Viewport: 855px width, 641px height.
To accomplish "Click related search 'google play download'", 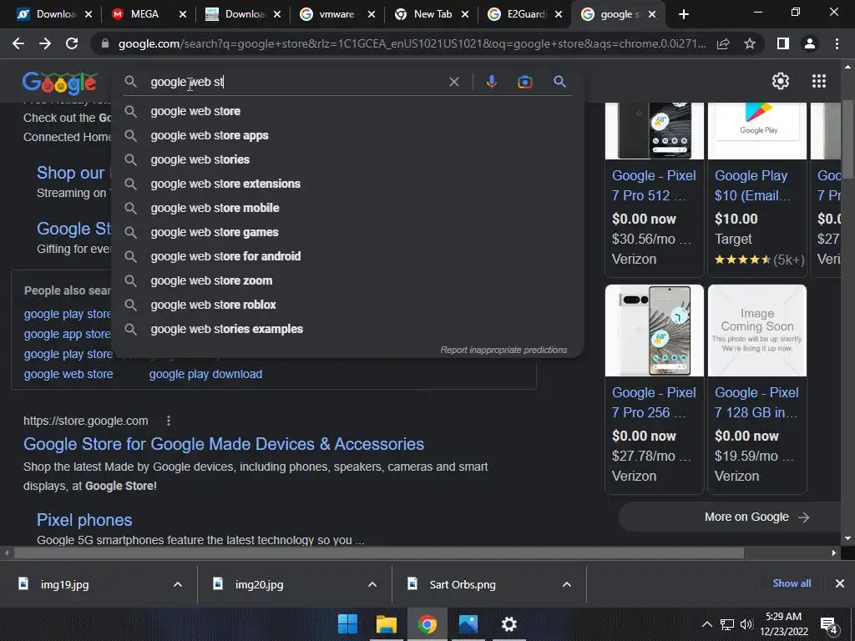I will [205, 374].
